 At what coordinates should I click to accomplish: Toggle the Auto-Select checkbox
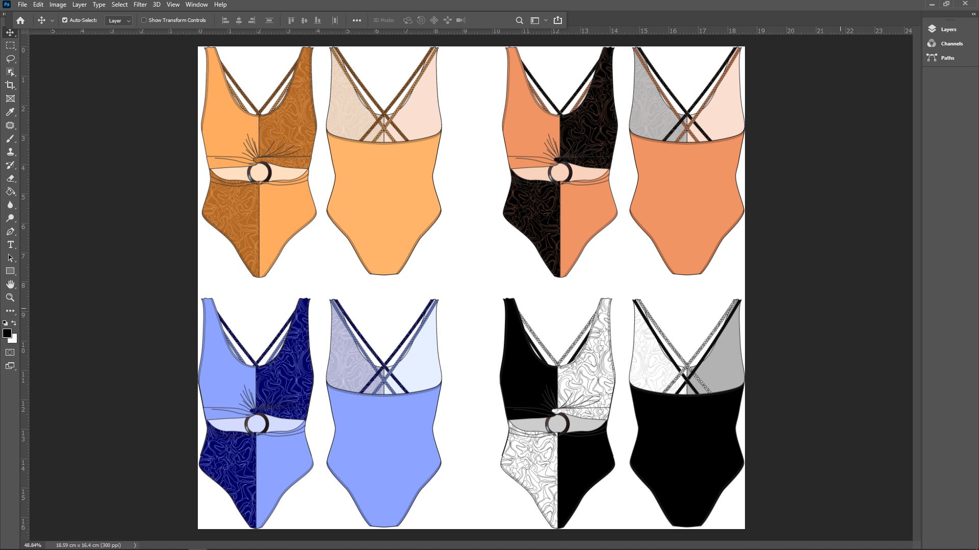pos(65,20)
